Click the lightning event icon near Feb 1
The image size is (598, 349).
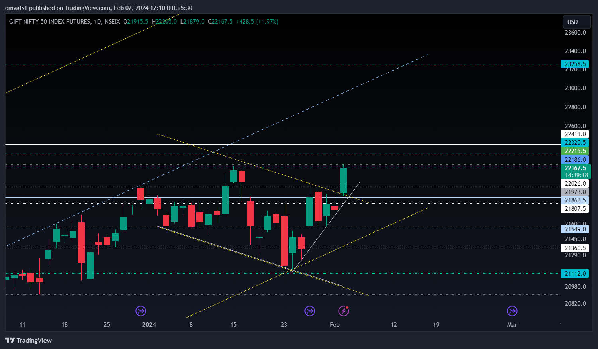pyautogui.click(x=343, y=311)
